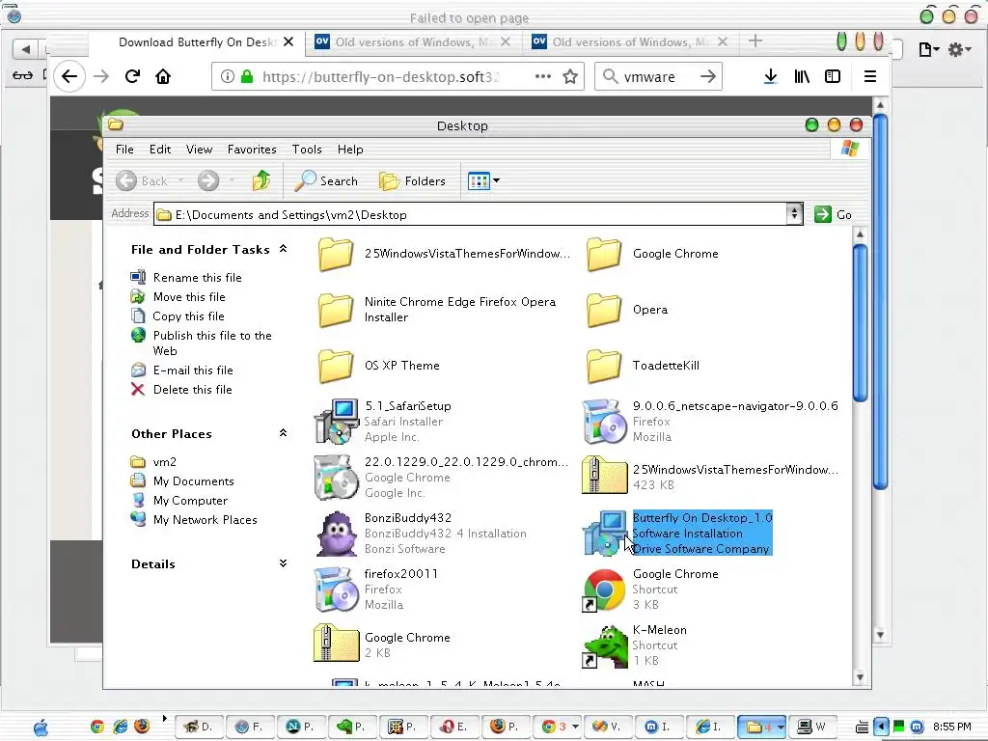Click Firefox reload button
988x741 pixels.
point(132,76)
